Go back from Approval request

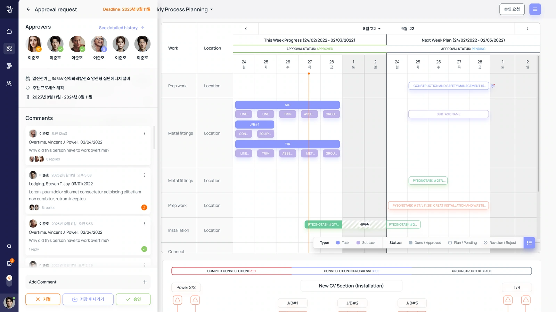(28, 9)
